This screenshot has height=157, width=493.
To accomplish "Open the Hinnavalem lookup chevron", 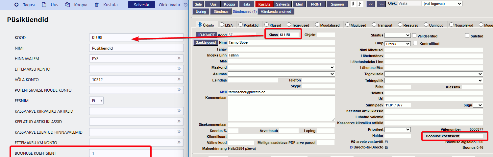I will tap(179, 58).
